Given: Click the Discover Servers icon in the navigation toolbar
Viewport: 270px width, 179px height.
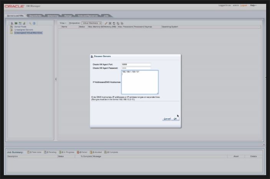Looking at the screenshot, I should 12,23.
